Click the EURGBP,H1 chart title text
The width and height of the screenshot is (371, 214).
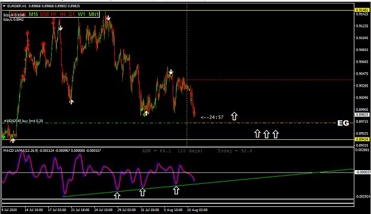(x=17, y=6)
